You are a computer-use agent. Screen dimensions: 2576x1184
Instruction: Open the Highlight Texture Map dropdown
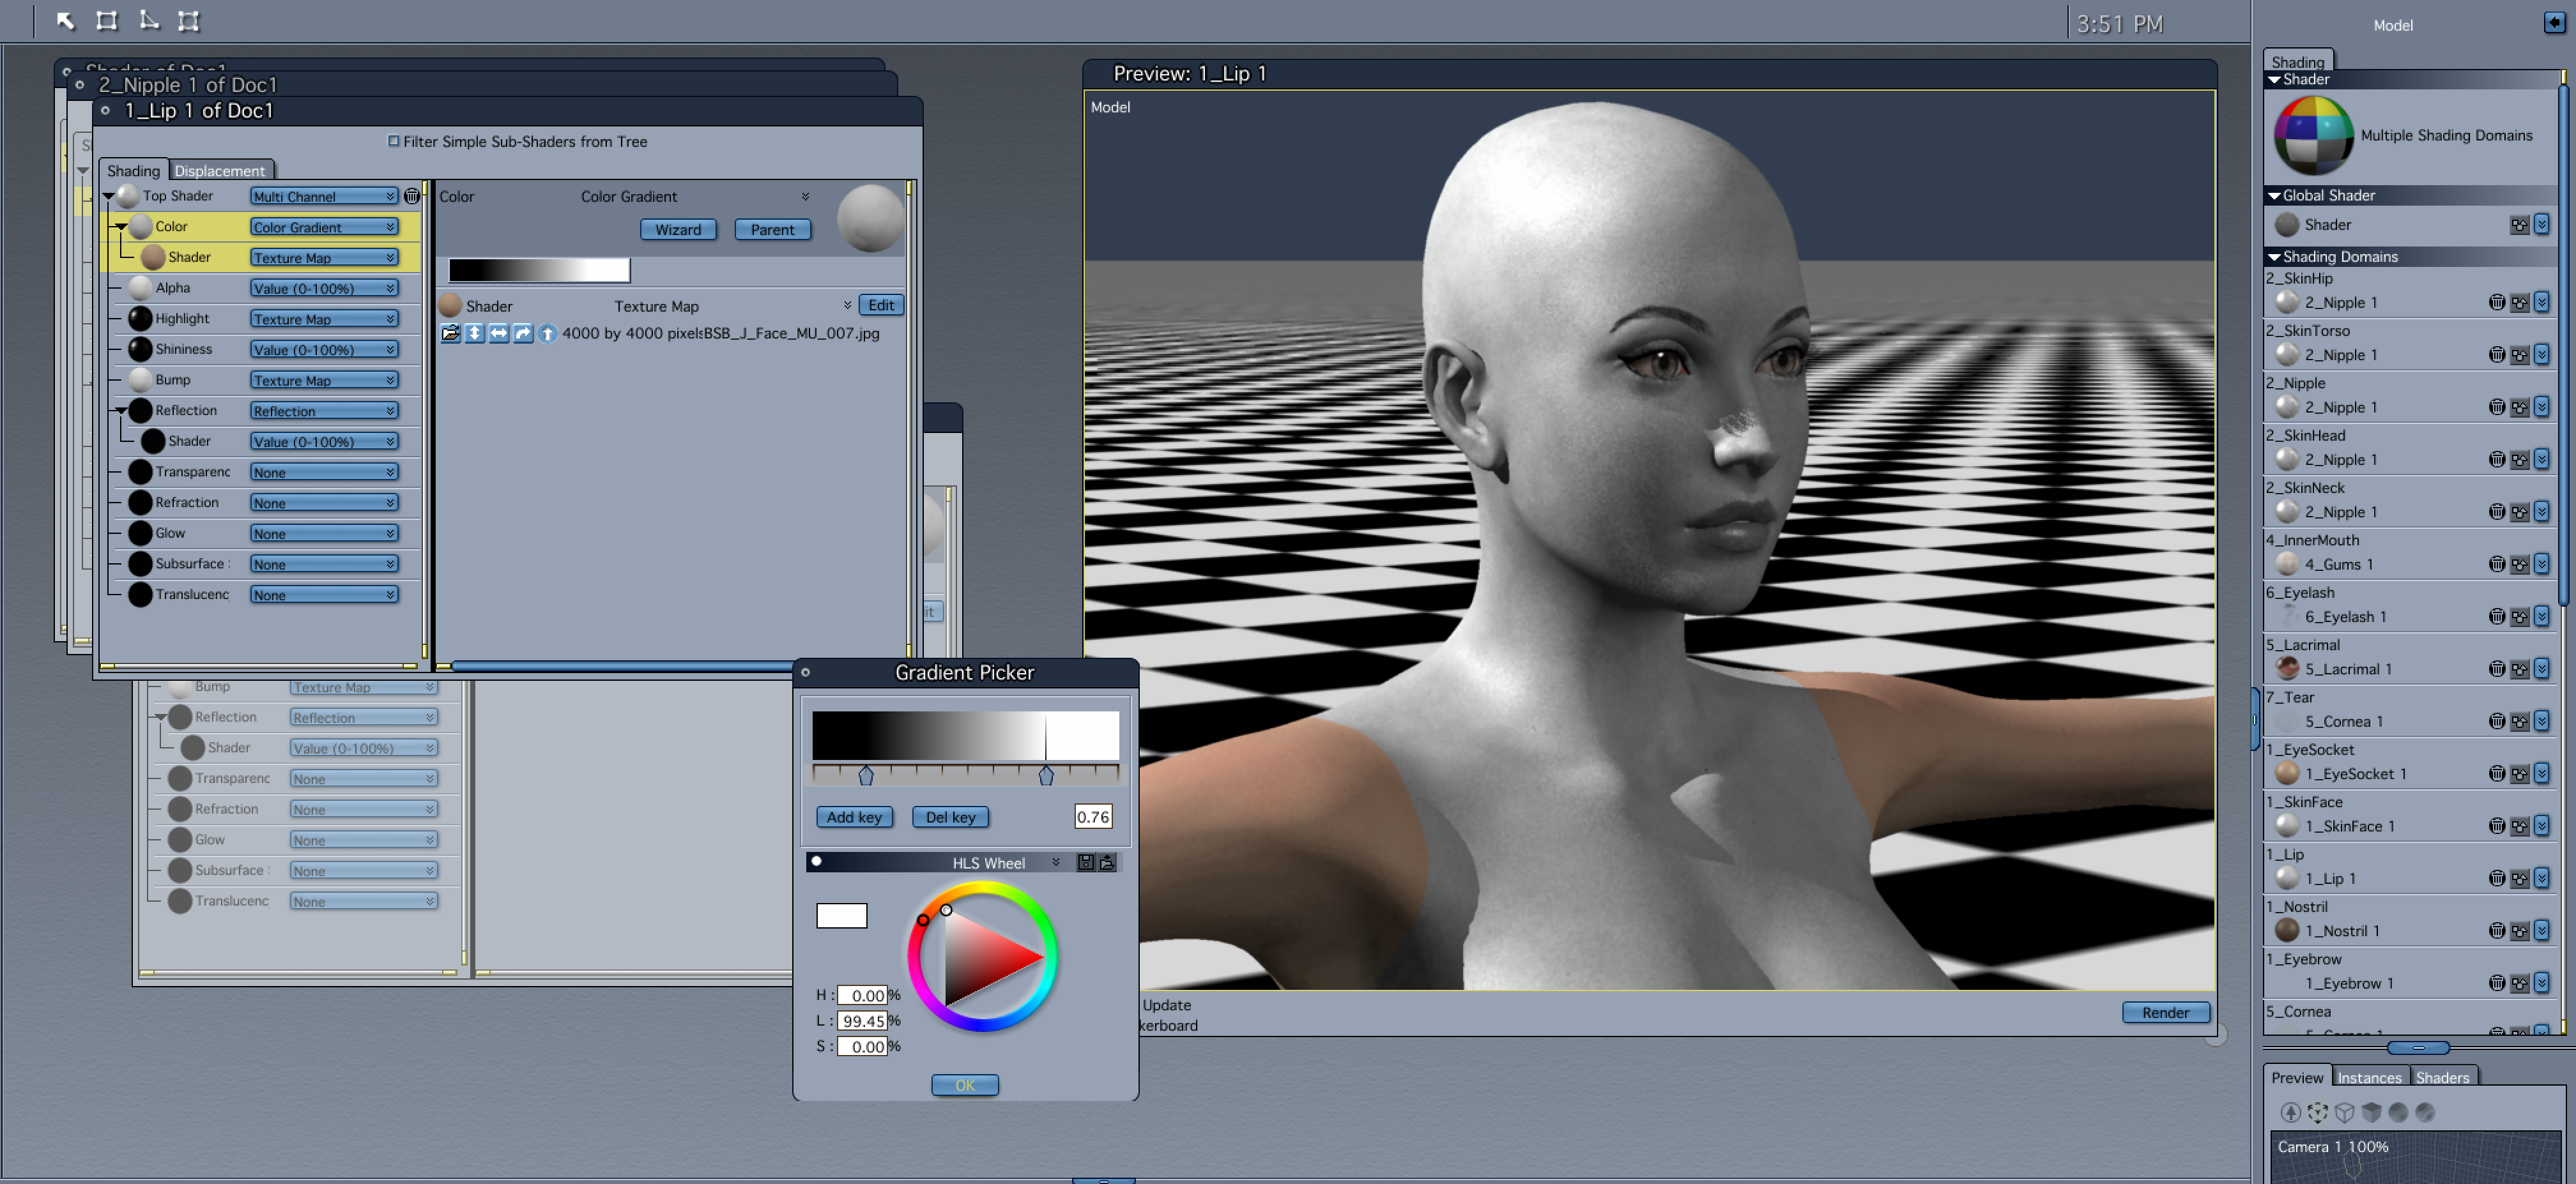click(323, 319)
